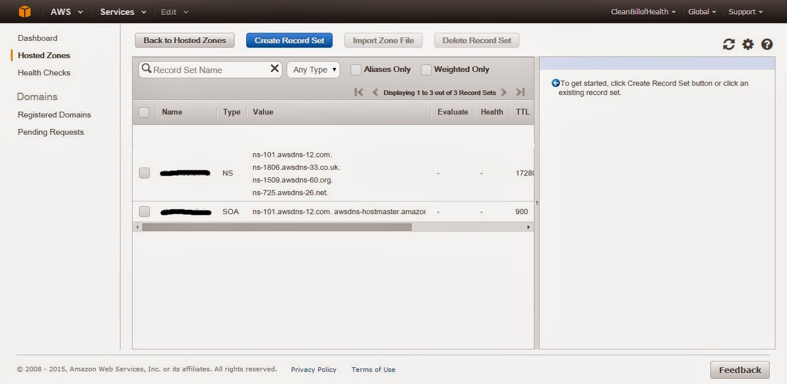Click the horizontal scrollbar left arrow
787x384 pixels.
[x=137, y=227]
